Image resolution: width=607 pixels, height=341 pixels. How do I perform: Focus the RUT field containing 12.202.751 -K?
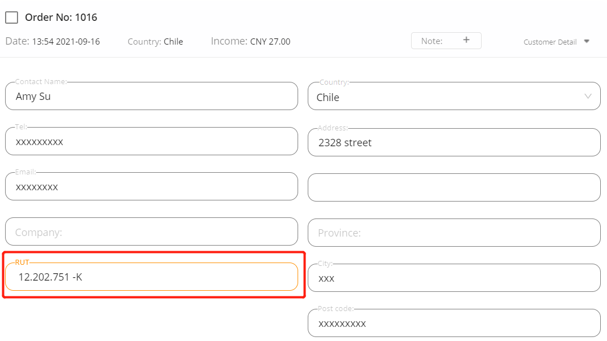tap(151, 277)
